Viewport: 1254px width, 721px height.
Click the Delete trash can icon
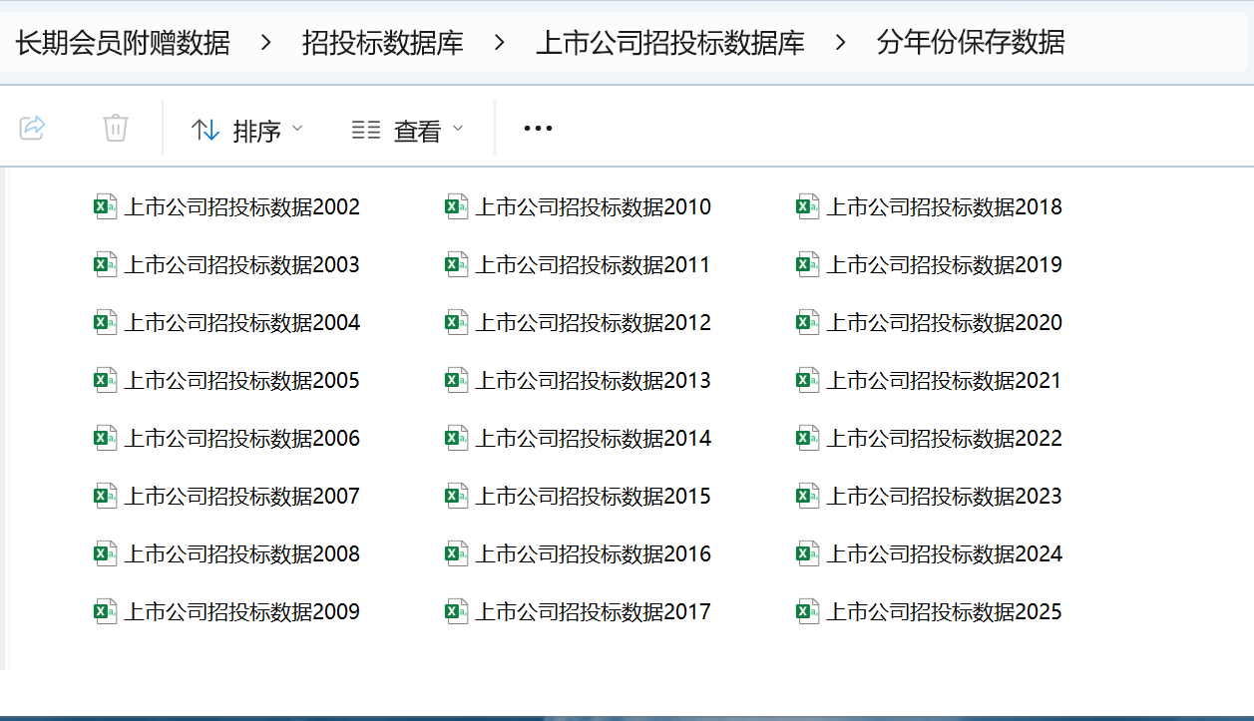click(x=116, y=128)
